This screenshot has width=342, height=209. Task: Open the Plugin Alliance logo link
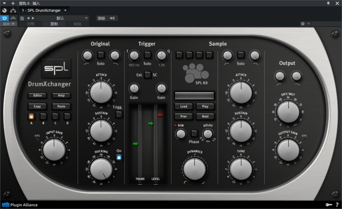coord(20,205)
